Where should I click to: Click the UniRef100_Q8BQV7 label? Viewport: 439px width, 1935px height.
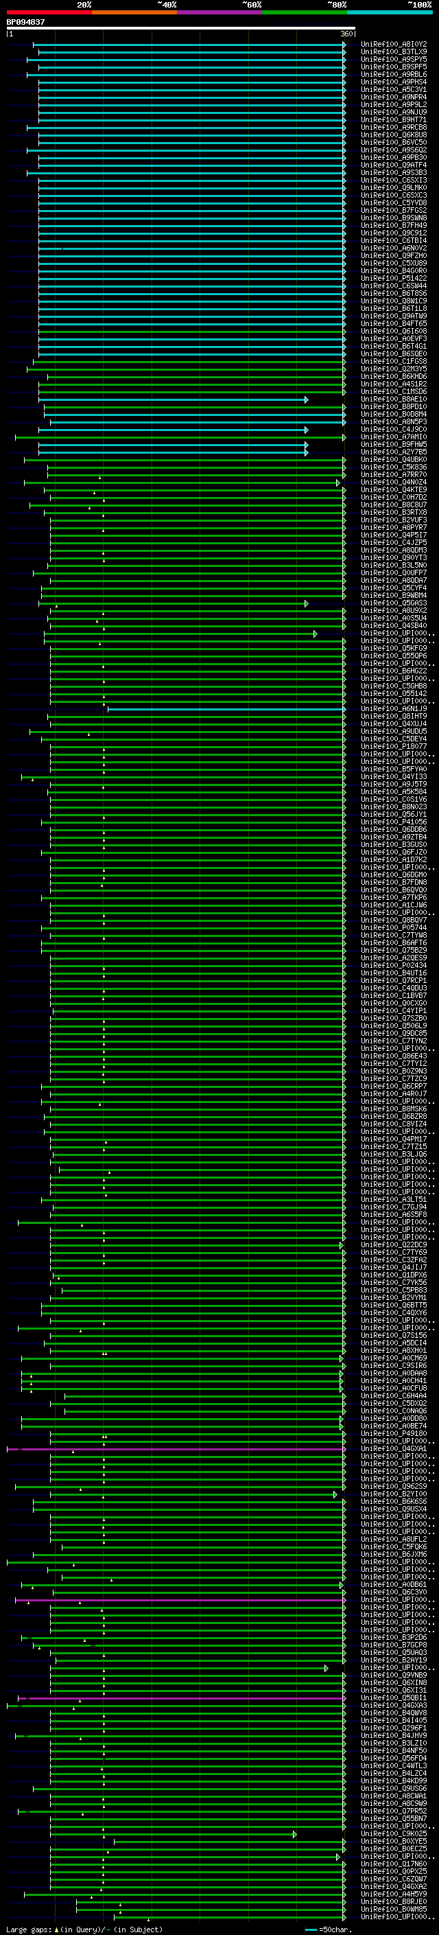(394, 920)
